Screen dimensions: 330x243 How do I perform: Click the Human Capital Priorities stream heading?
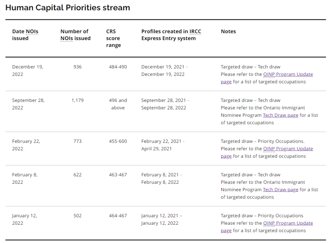68,8
